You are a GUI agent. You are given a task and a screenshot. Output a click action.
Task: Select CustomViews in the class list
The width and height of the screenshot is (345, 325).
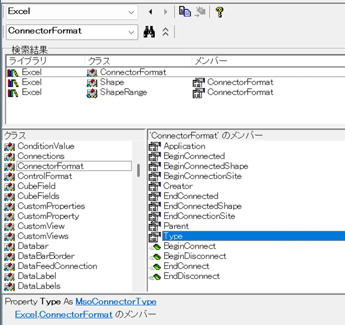point(43,236)
